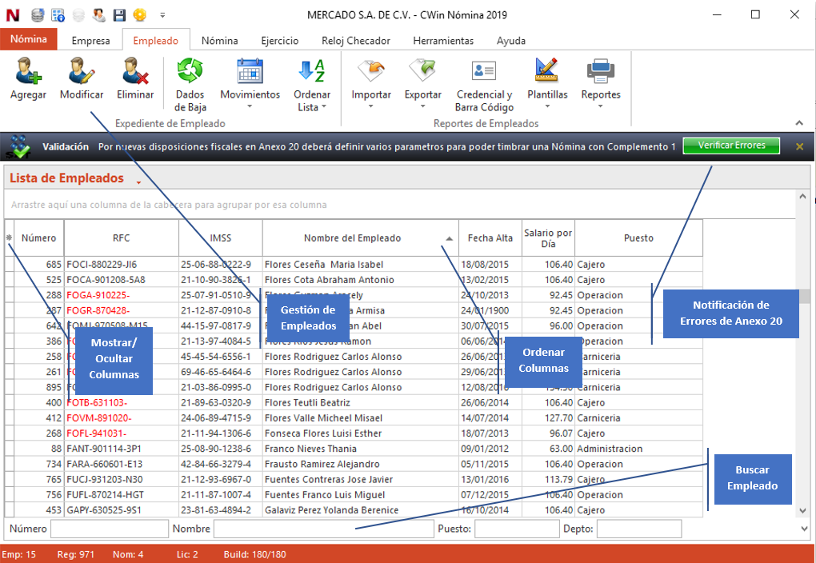Open the Nómina application menu button

(29, 39)
